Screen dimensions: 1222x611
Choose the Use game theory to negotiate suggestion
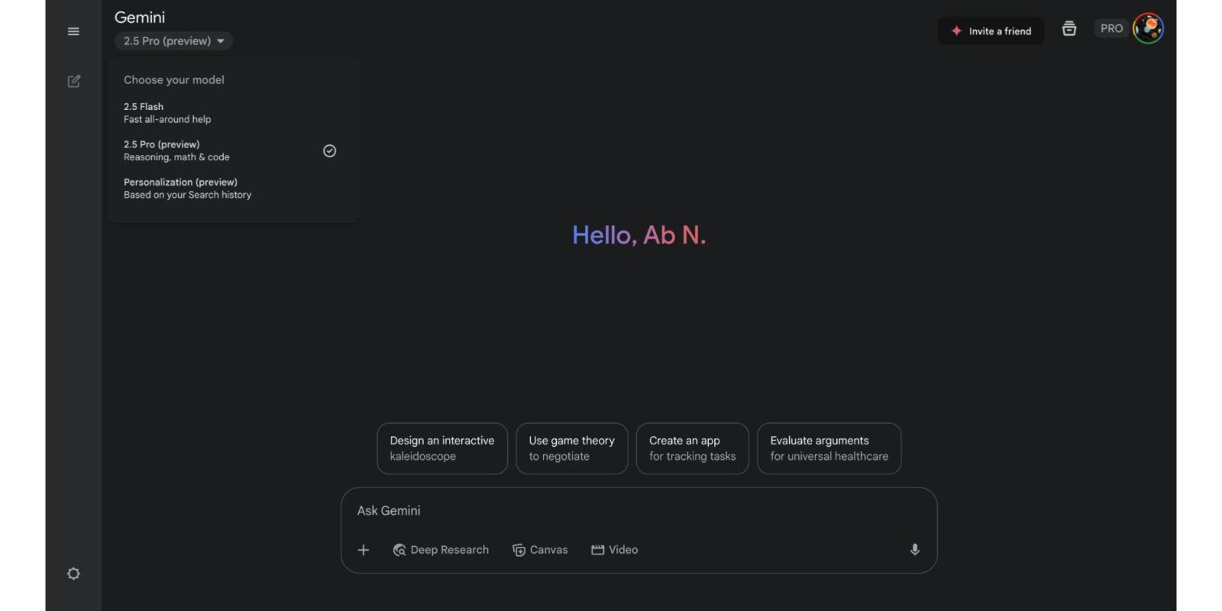(x=571, y=448)
